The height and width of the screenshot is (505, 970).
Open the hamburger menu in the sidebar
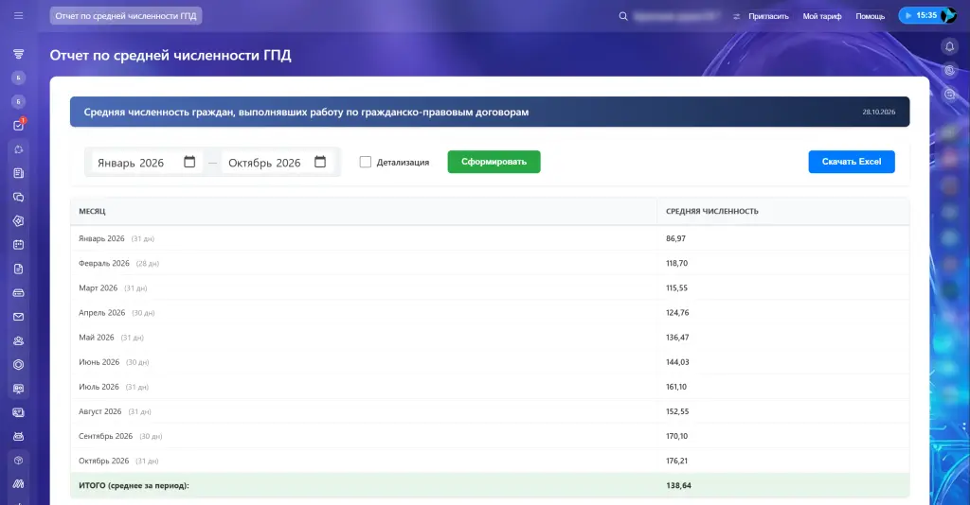[x=19, y=15]
